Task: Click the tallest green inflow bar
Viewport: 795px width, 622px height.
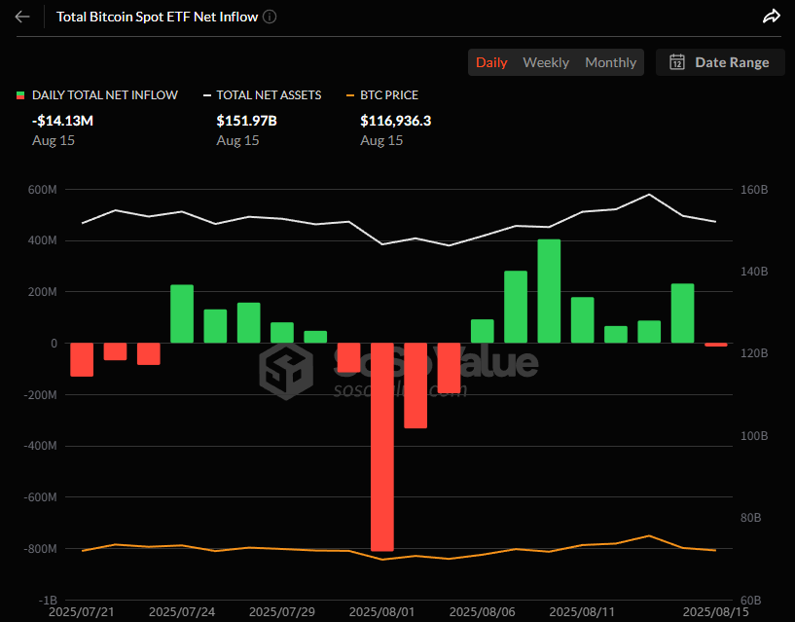Action: tap(549, 291)
